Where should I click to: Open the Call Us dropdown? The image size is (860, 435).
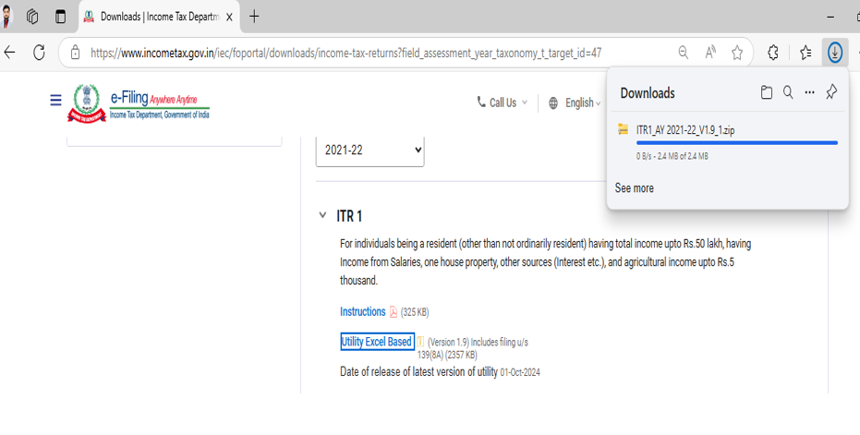(x=503, y=103)
